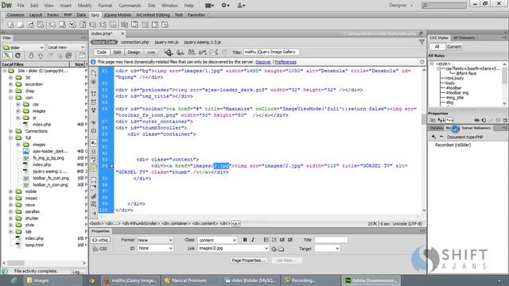This screenshot has height=286, width=509.
Task: Open connection.php related file
Action: [x=134, y=42]
